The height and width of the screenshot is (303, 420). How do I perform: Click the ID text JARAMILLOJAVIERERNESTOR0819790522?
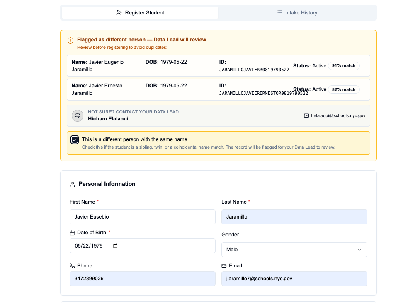264,93
